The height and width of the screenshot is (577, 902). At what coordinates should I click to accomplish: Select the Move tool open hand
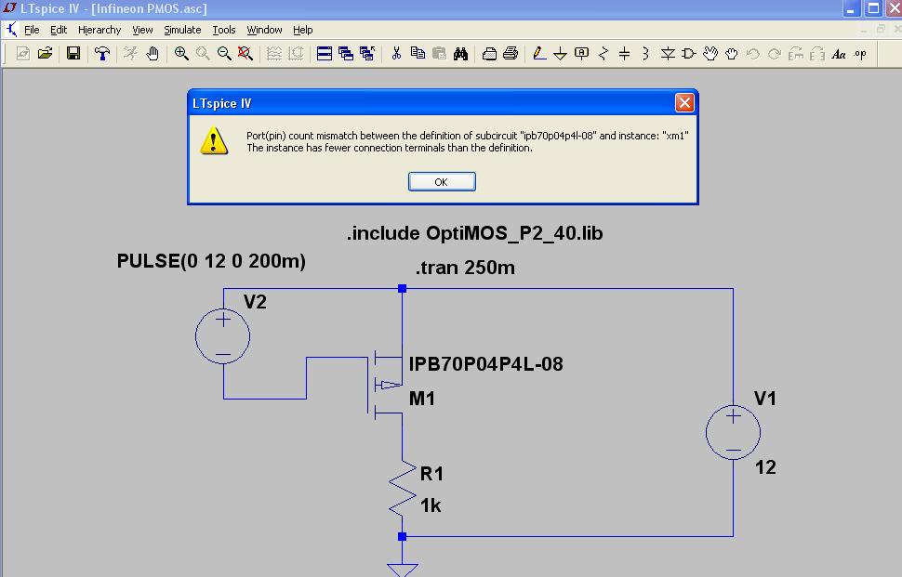pyautogui.click(x=710, y=54)
